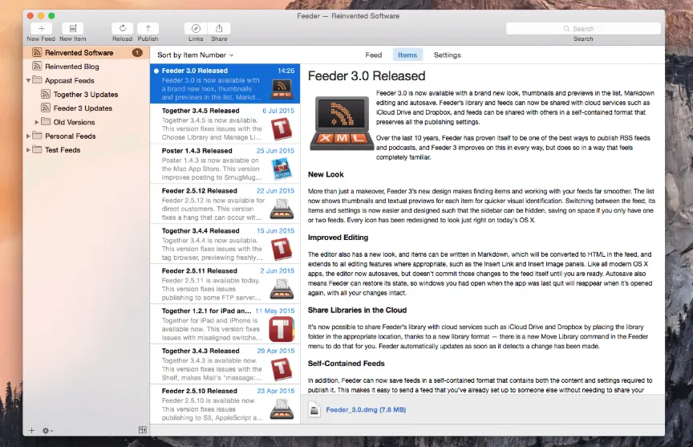
Task: Open the gear action menu in sidebar
Action: tap(47, 430)
